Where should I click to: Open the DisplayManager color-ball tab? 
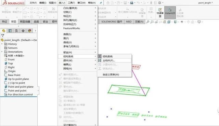click(29, 31)
